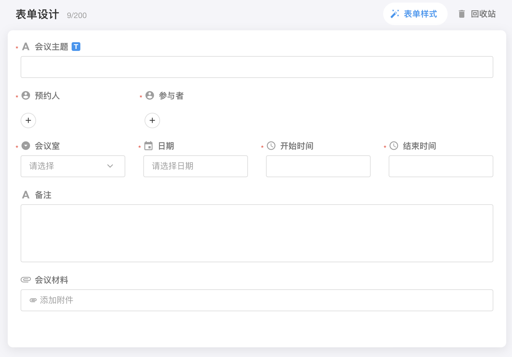Click the clock icon beside 结束时间
The image size is (512, 357).
pos(394,146)
